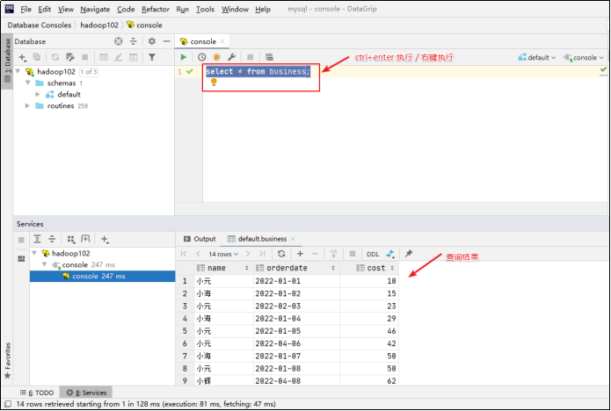Screen dimensions: 611x411
Task: Click the table editor icon in Database toolbar
Action: 103,57
